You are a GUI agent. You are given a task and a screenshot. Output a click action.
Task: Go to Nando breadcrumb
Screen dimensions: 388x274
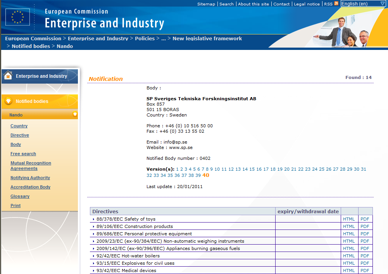(x=65, y=46)
